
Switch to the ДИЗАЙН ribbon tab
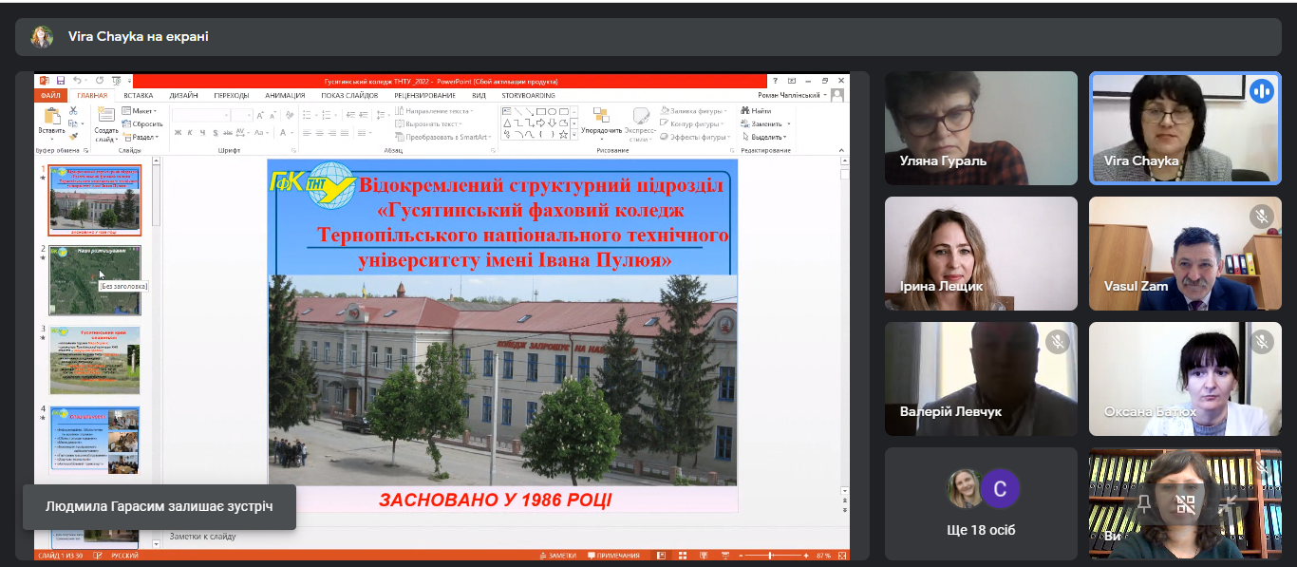183,95
